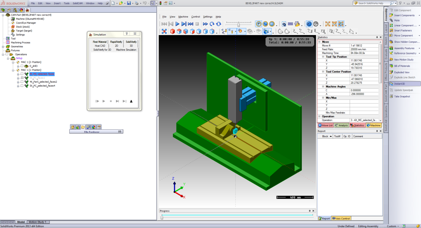Screen dimensions: 421x228
Task: Toggle Instant3D mode on or off
Action: click(405, 84)
